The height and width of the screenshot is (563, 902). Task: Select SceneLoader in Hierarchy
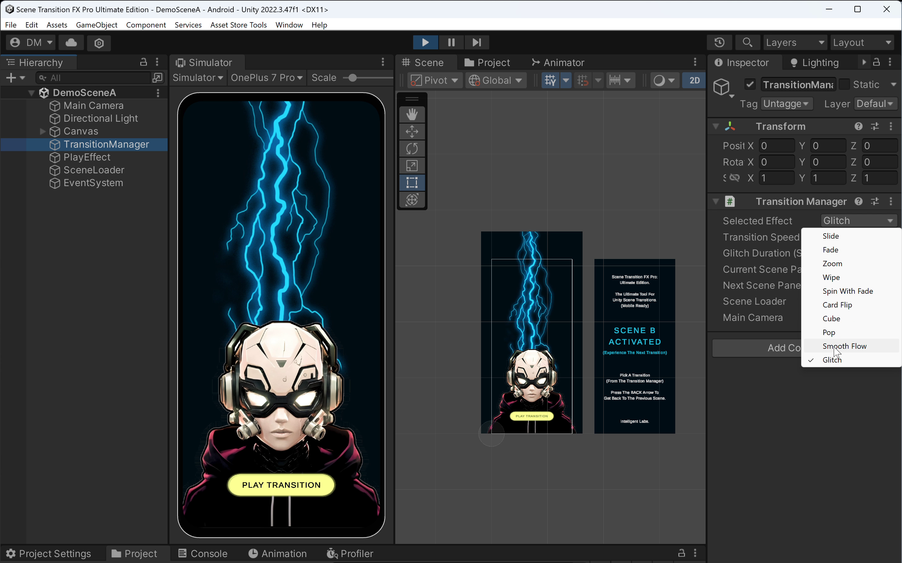tap(94, 170)
